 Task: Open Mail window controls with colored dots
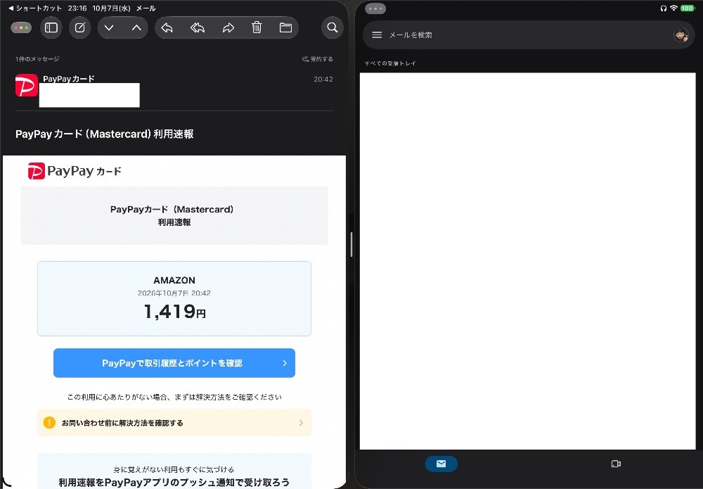21,28
